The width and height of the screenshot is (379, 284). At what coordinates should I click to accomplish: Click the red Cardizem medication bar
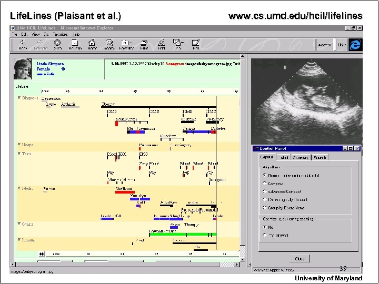(x=125, y=192)
